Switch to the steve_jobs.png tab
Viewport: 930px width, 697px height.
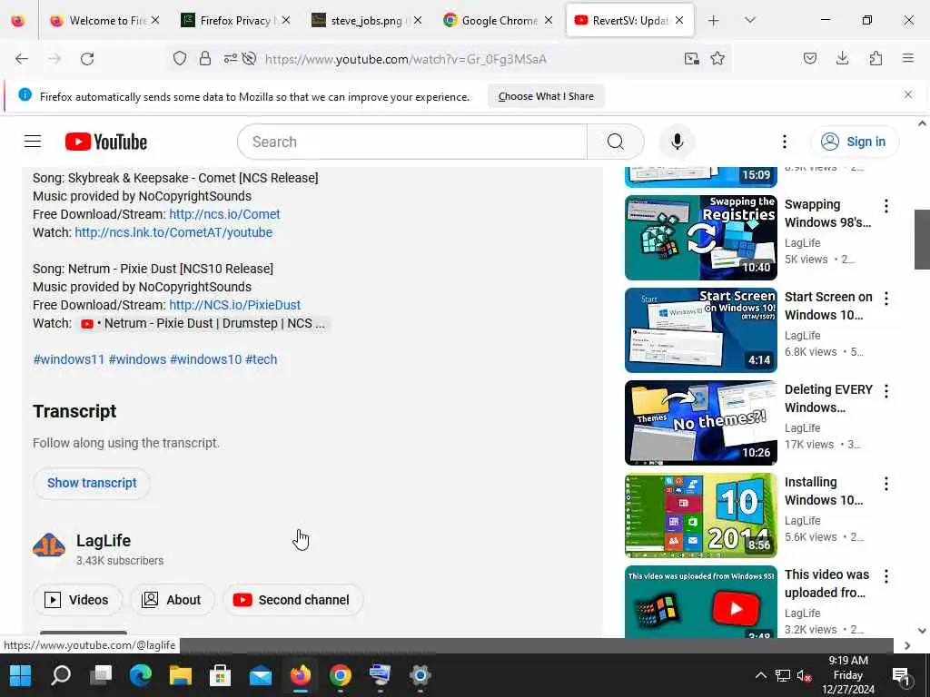367,21
